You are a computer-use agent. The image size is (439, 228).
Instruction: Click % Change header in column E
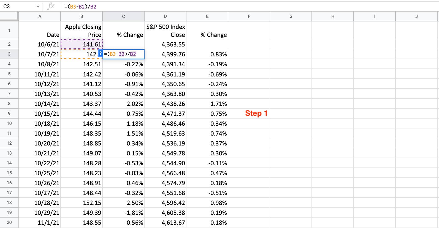207,30
